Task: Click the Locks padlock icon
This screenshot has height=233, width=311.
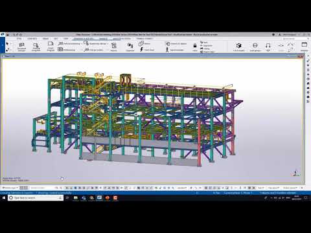Action: (x=195, y=47)
